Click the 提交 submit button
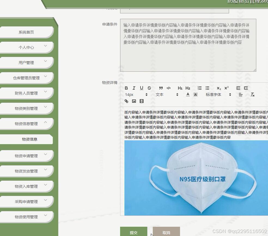This screenshot has height=236, width=268. click(134, 232)
